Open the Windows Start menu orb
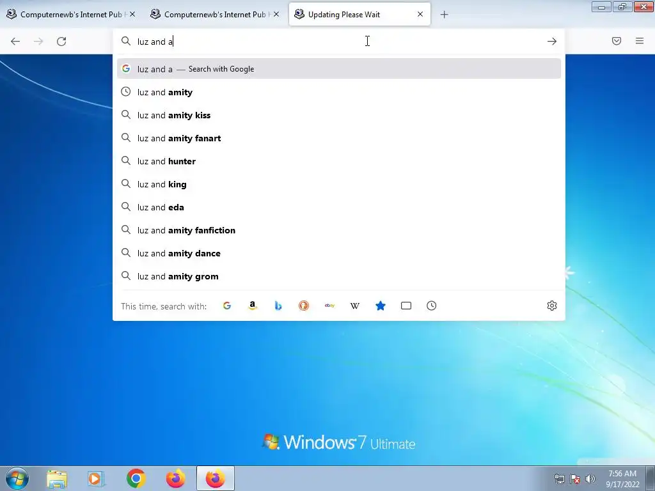The image size is (655, 491). point(17,478)
